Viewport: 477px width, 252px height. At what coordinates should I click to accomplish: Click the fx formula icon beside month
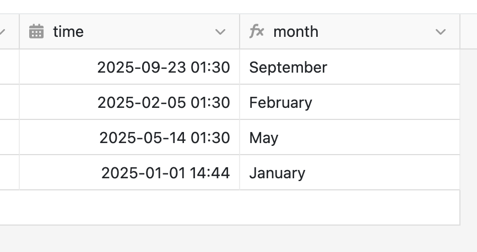pos(257,31)
